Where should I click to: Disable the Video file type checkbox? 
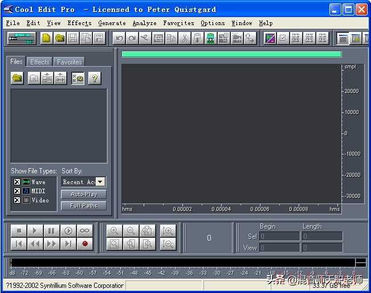tap(17, 200)
